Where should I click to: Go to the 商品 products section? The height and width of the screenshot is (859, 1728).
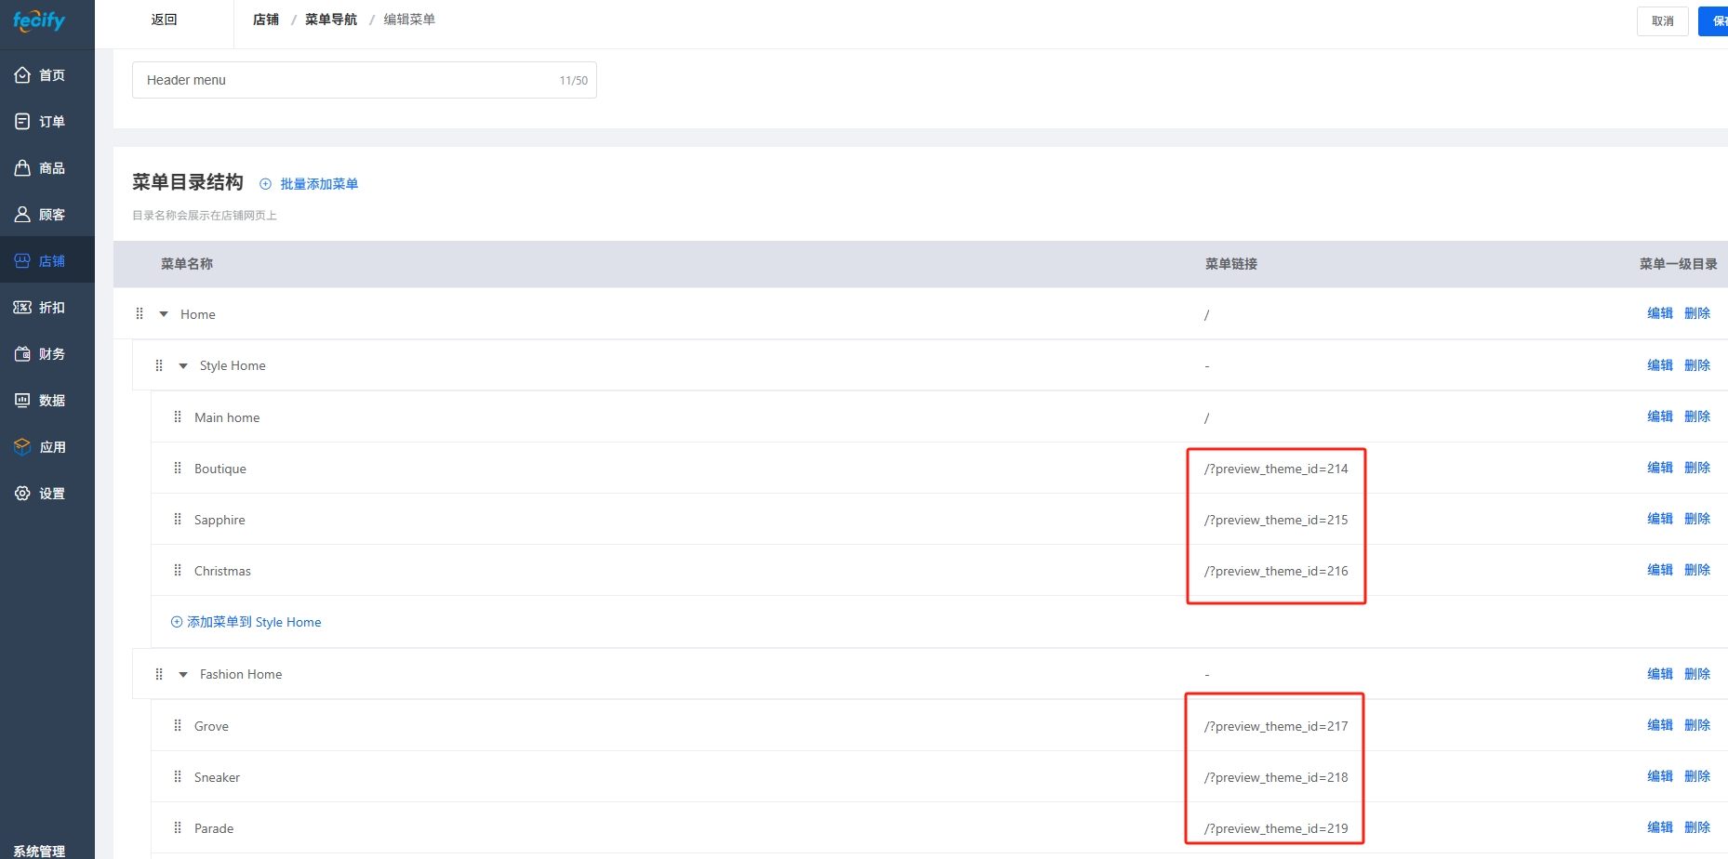(41, 168)
